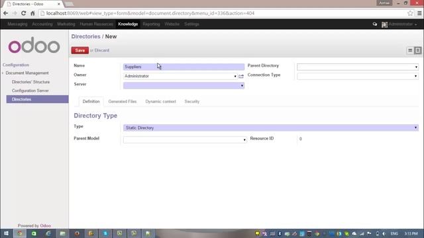Screen dimensions: 424x238
Task: Open Internet Explorer from the taskbar
Action: click(x=48, y=233)
